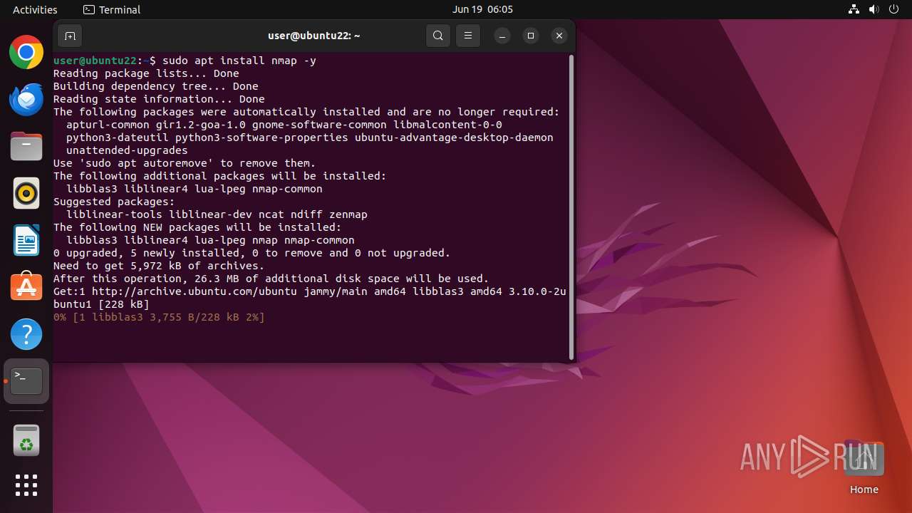This screenshot has height=513, width=912.
Task: Click the '0% [1 libblas3' download progress line
Action: tap(159, 317)
